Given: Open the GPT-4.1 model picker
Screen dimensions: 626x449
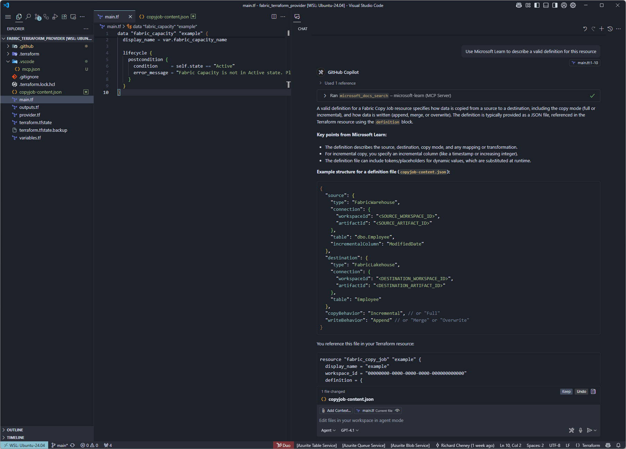Looking at the screenshot, I should pyautogui.click(x=350, y=430).
